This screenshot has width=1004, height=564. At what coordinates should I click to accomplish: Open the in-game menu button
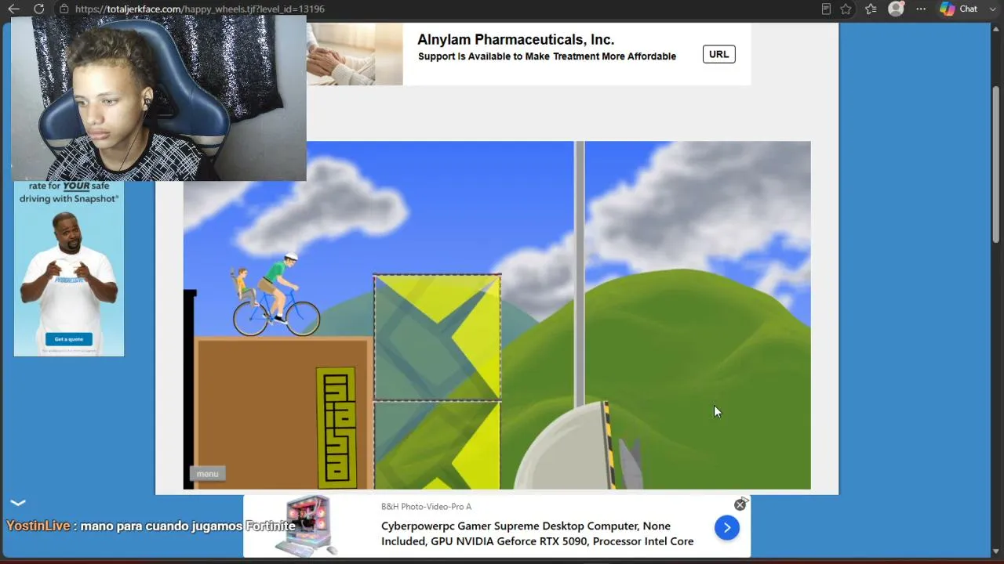coord(208,473)
